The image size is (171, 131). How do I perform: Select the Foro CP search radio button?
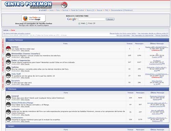click(x=87, y=24)
